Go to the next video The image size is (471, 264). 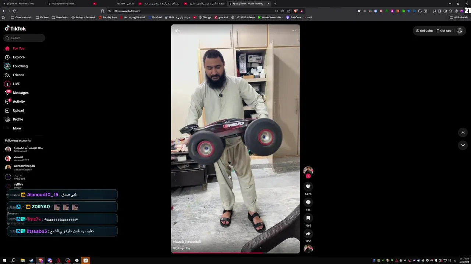click(x=463, y=145)
